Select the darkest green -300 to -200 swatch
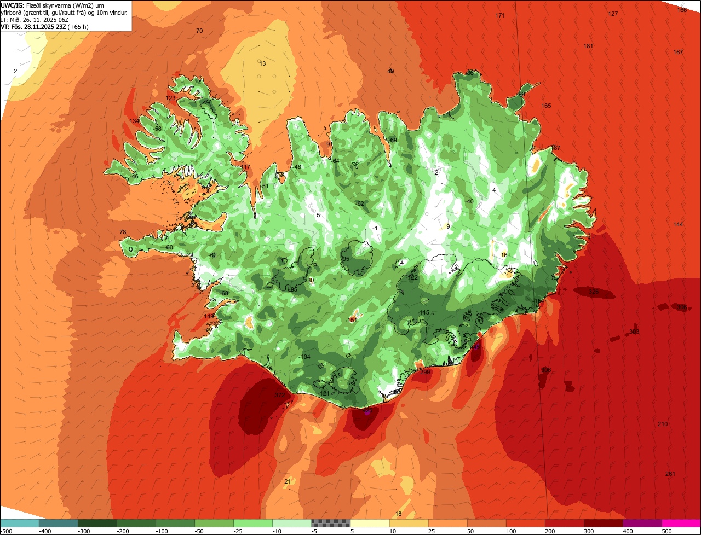The image size is (701, 535). [97, 523]
